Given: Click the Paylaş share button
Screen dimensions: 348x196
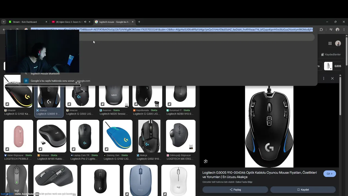Looking at the screenshot, I should (235, 190).
